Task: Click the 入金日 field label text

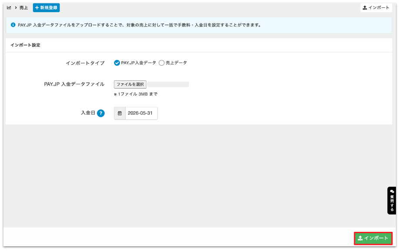Action: (x=88, y=113)
